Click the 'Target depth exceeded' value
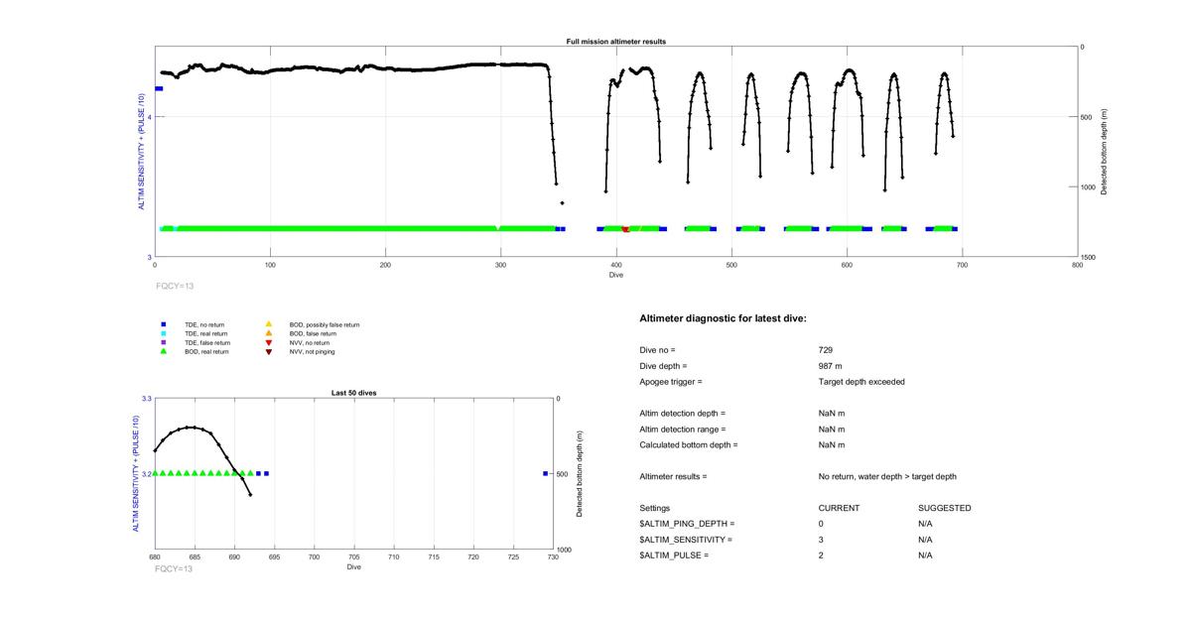1191x617 pixels. point(861,381)
